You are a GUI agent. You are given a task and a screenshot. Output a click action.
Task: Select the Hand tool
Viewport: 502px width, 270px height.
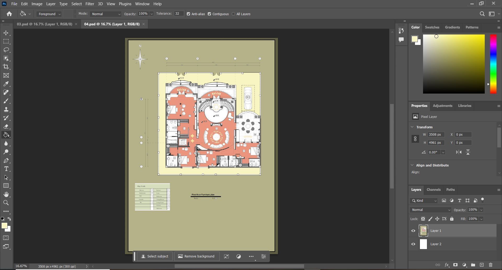pyautogui.click(x=6, y=194)
